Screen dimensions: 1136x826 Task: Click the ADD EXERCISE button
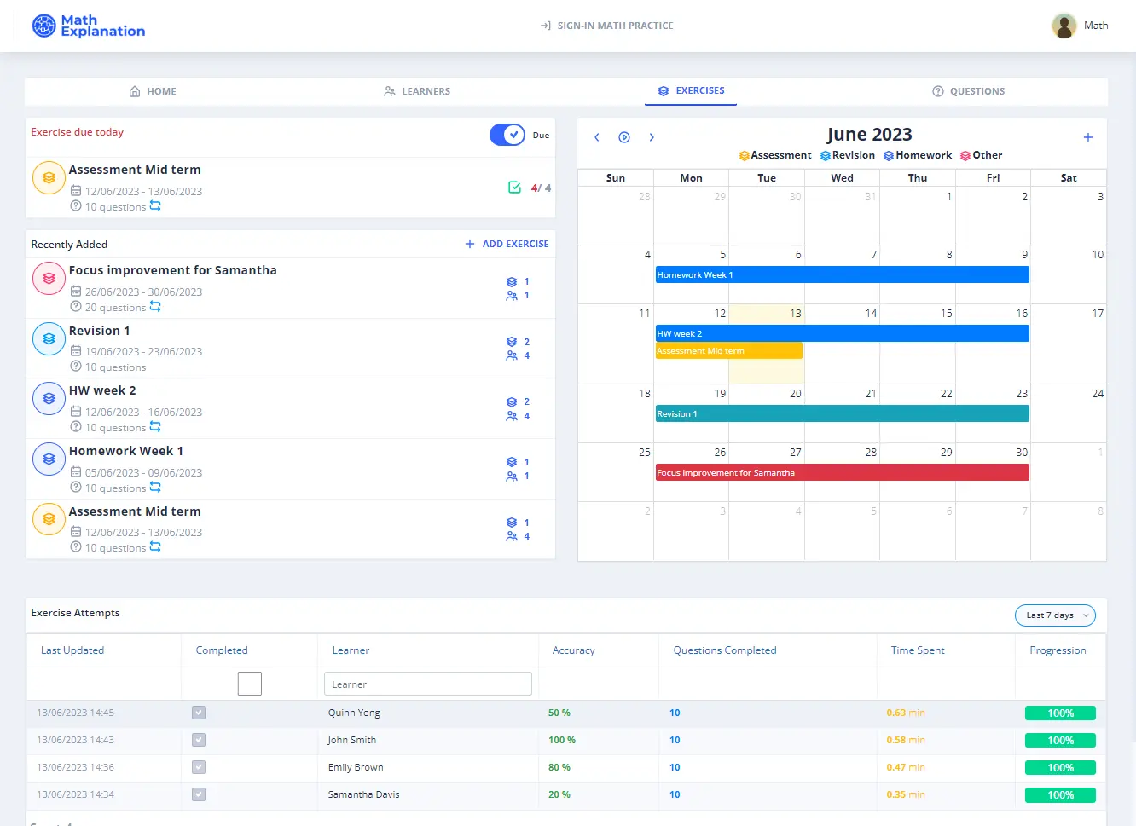[507, 244]
